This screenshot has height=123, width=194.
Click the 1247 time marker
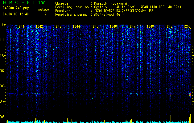(x=132, y=26)
